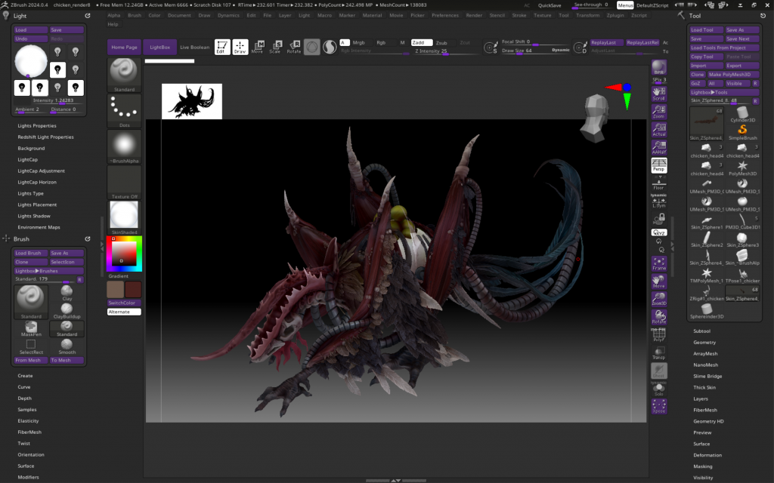Select the MaskPen brush

31,329
